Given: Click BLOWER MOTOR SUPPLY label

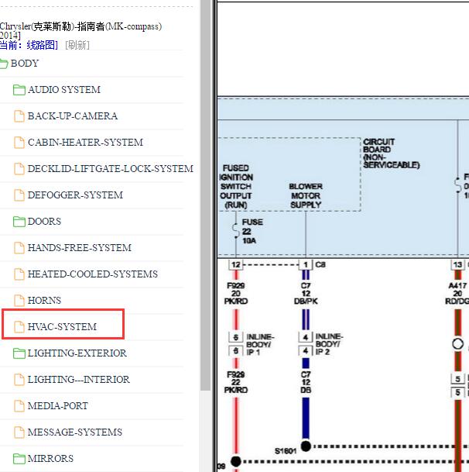Looking at the screenshot, I should (x=306, y=195).
